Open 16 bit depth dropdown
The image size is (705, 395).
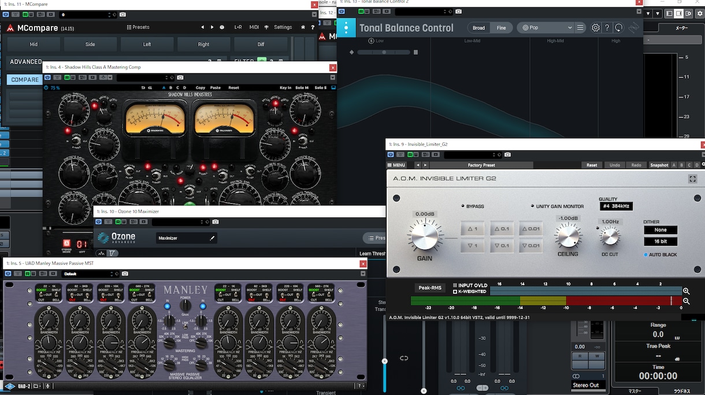(x=660, y=242)
